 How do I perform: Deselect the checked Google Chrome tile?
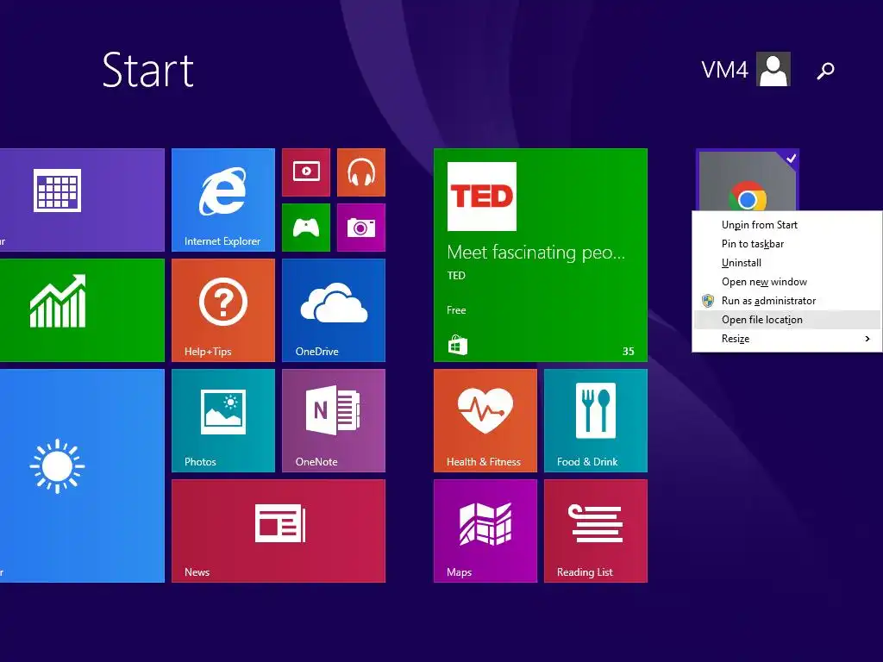[x=748, y=180]
